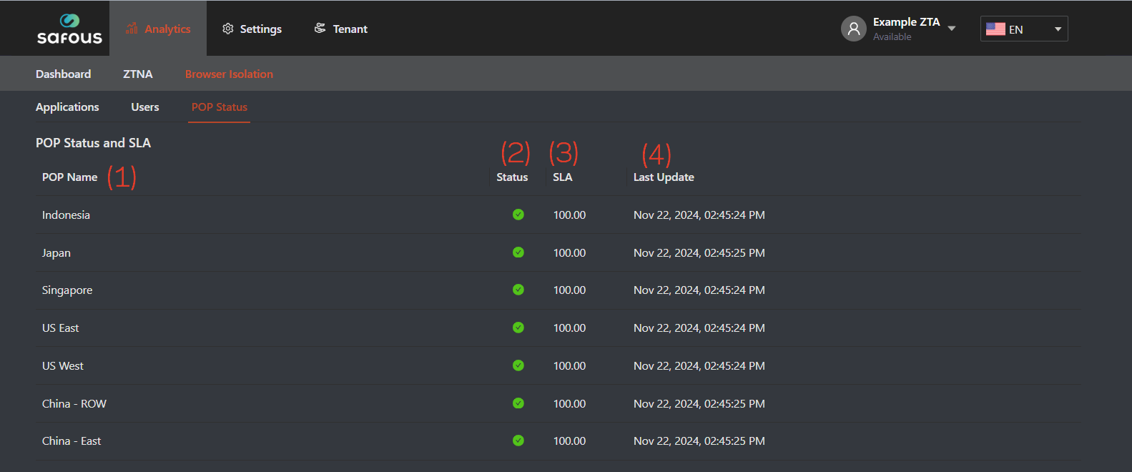The height and width of the screenshot is (472, 1132).
Task: Select the China - East POP name
Action: 72,441
